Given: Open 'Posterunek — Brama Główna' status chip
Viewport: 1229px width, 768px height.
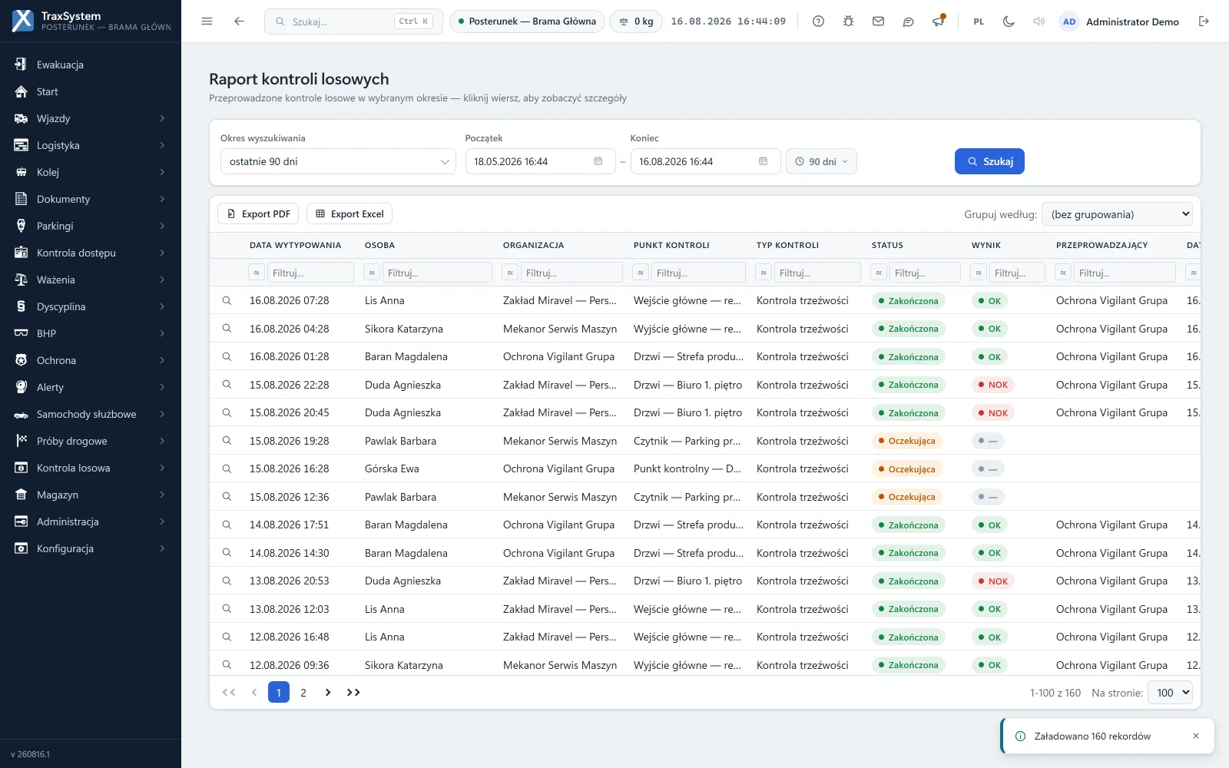Looking at the screenshot, I should pyautogui.click(x=527, y=22).
